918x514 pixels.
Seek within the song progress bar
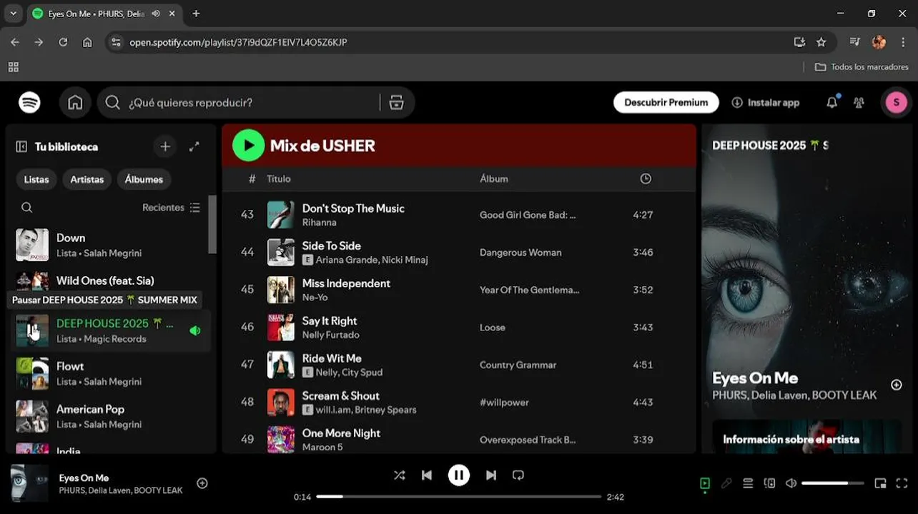coord(458,497)
